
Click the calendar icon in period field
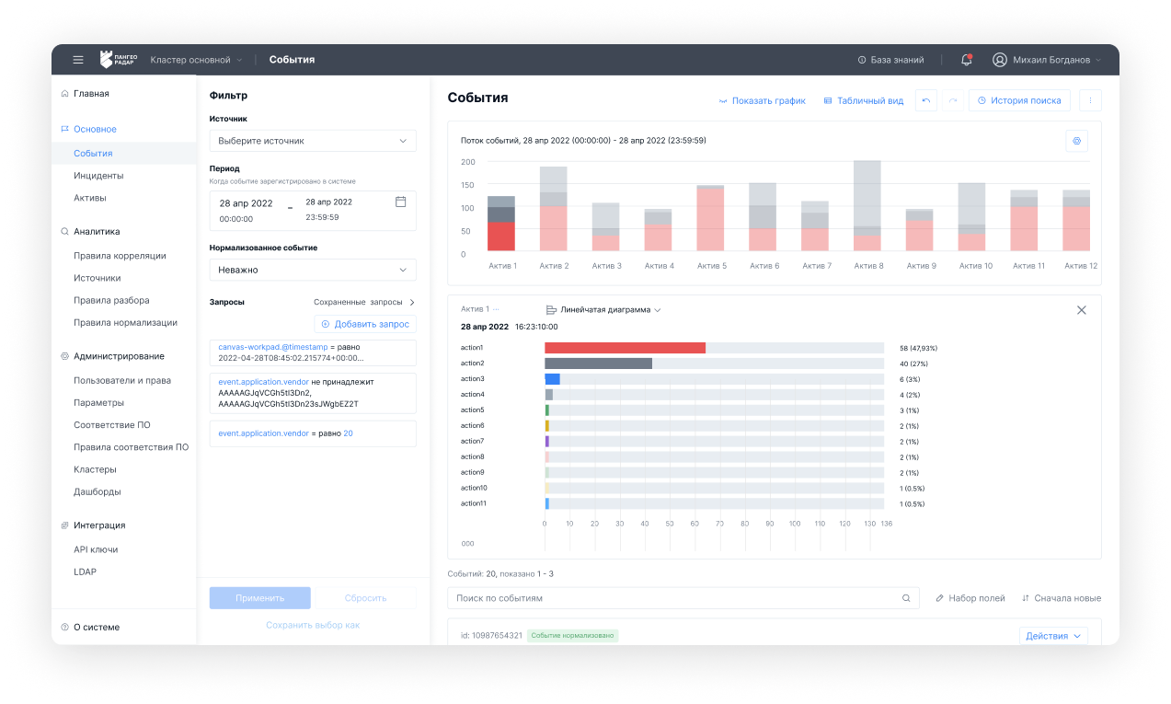click(400, 202)
